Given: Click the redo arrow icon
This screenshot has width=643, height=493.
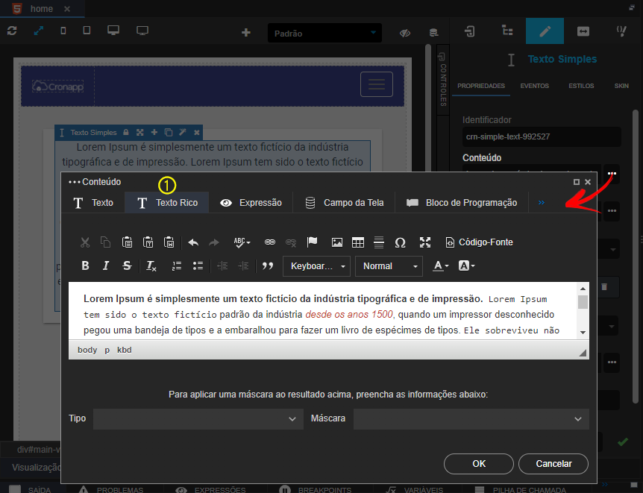Looking at the screenshot, I should coord(214,242).
